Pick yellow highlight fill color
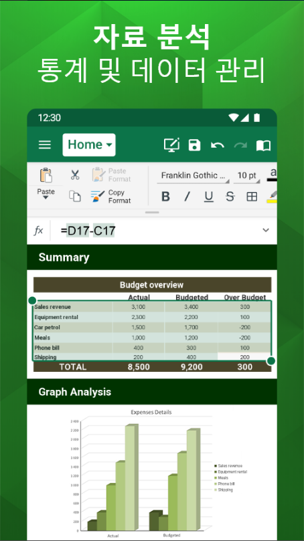Viewport: 304px width, 541px height. pos(272,197)
